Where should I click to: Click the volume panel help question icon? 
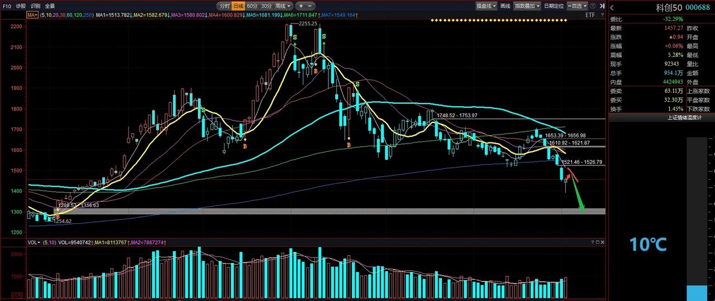pos(592,243)
